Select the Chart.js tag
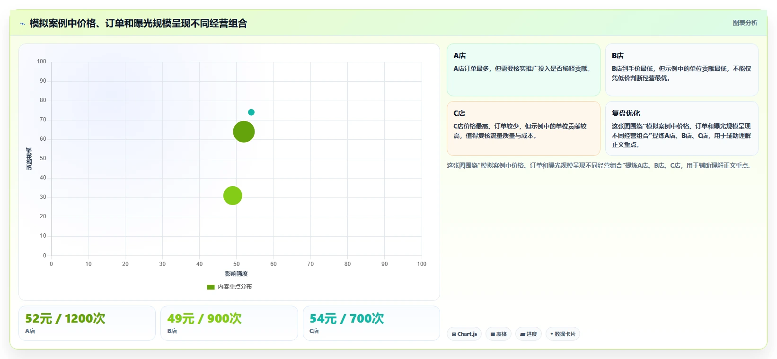This screenshot has height=359, width=777. click(x=464, y=334)
